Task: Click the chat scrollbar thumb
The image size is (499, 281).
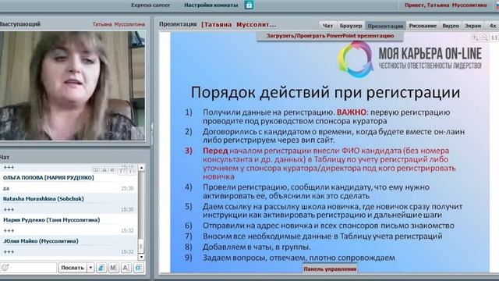Action: click(x=142, y=246)
